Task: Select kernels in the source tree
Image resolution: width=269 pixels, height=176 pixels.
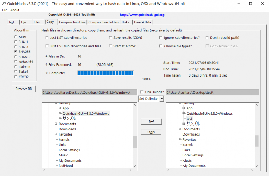Action: tap(64, 140)
